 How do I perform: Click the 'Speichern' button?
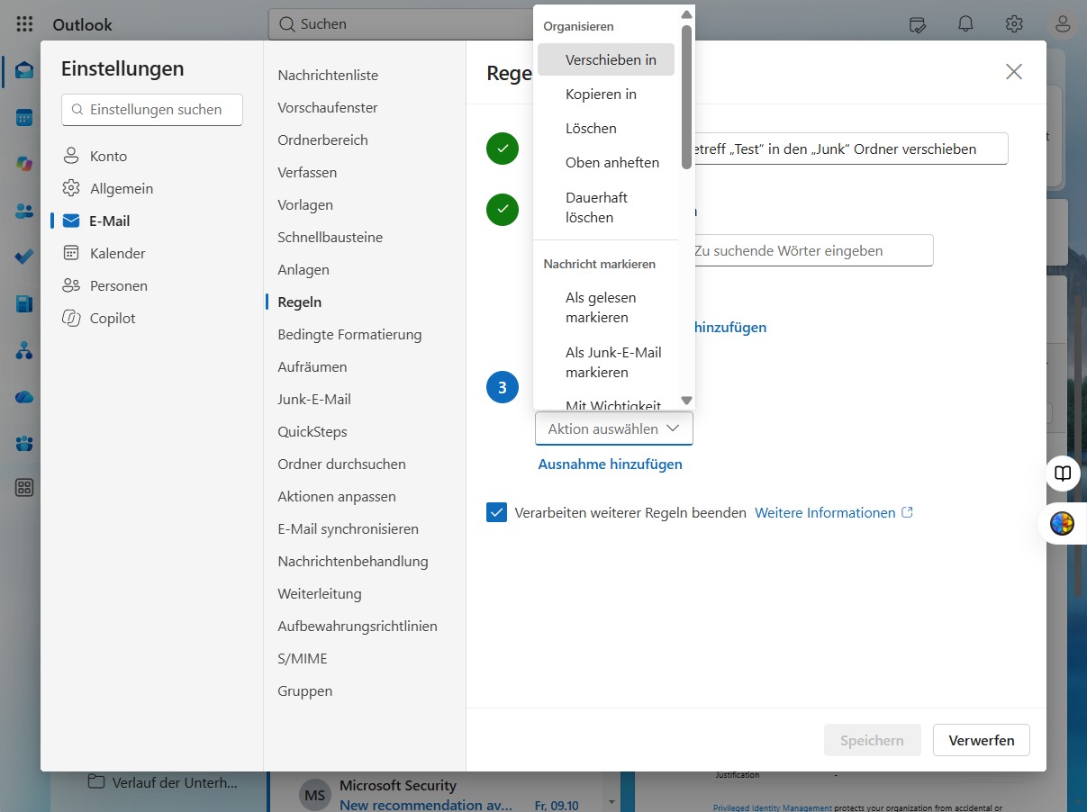[872, 740]
